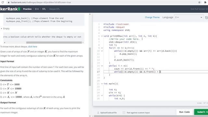
Task: Collapse printKMax function at line 5
Action: (x=102, y=36)
